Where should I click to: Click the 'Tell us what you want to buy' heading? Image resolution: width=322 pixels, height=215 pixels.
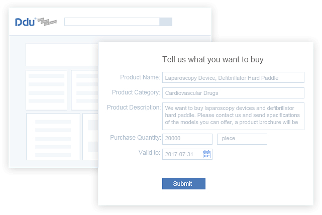[x=212, y=59]
